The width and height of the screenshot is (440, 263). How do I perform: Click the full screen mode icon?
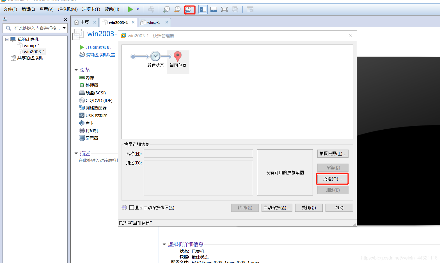(x=224, y=10)
